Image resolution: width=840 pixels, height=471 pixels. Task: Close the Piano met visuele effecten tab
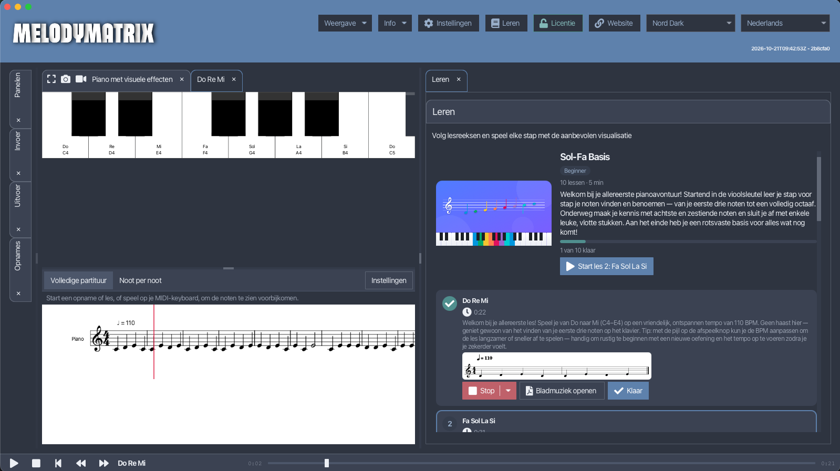coord(182,79)
